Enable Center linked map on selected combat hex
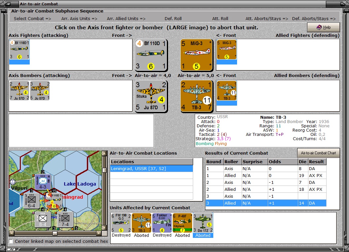The height and width of the screenshot is (252, 349). coord(11,241)
